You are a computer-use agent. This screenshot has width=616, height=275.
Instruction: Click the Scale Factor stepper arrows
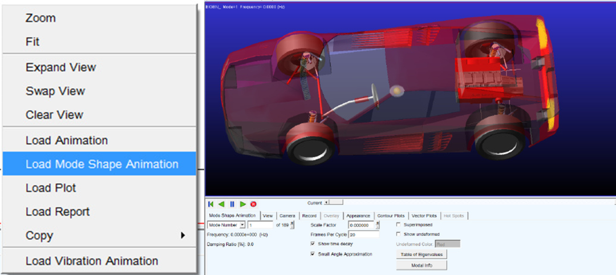(378, 225)
